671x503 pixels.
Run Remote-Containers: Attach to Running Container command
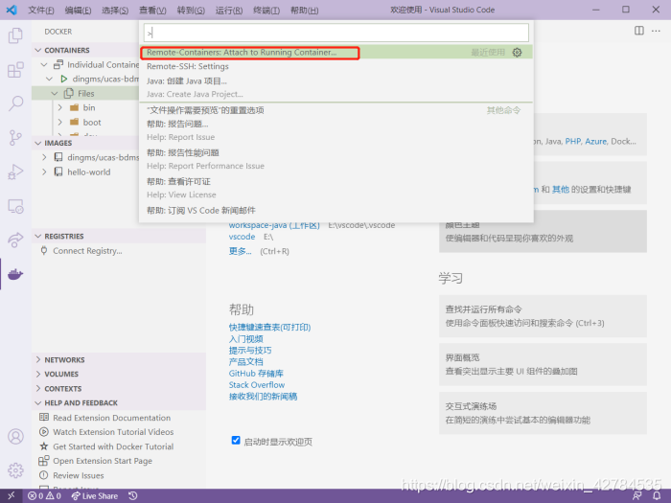point(335,52)
